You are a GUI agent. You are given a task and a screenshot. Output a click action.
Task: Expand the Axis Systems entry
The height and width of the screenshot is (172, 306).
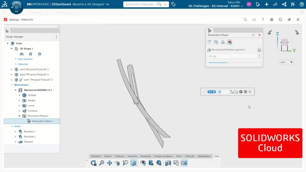click(16, 59)
